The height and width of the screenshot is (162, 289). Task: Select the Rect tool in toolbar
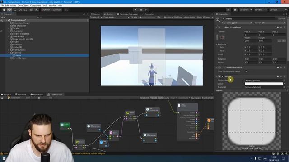[26, 10]
